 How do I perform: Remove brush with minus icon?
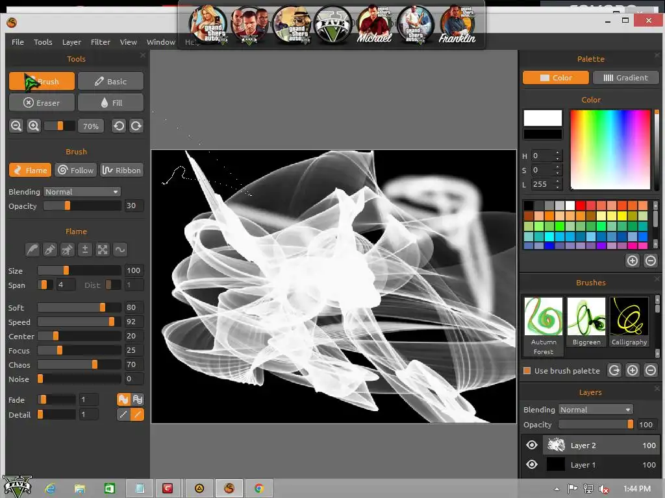click(x=651, y=370)
